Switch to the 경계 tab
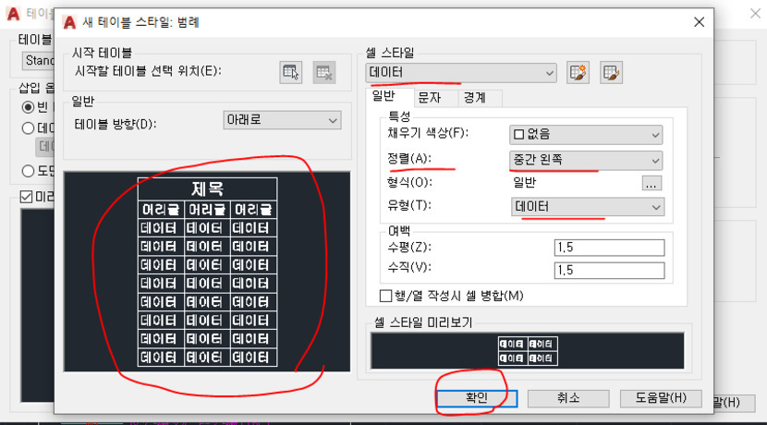This screenshot has height=425, width=767. click(475, 95)
